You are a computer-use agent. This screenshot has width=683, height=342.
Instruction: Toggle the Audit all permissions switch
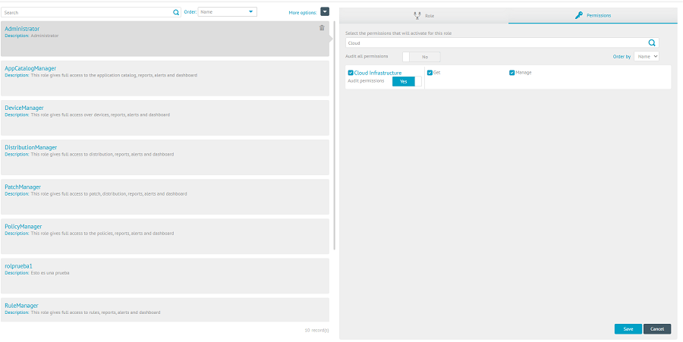click(x=421, y=57)
